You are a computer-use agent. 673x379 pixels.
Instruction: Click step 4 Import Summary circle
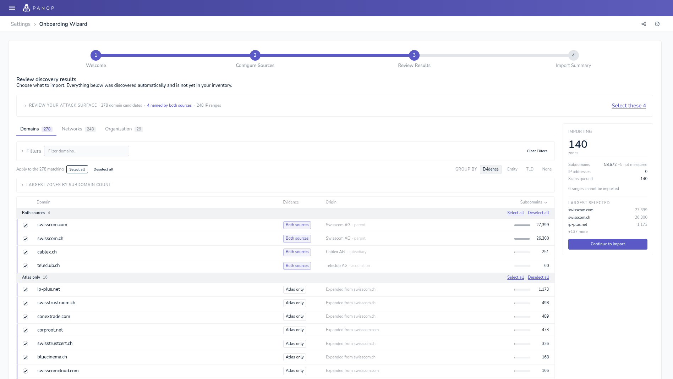573,55
